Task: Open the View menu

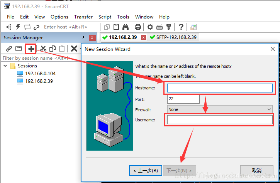Action: point(39,17)
